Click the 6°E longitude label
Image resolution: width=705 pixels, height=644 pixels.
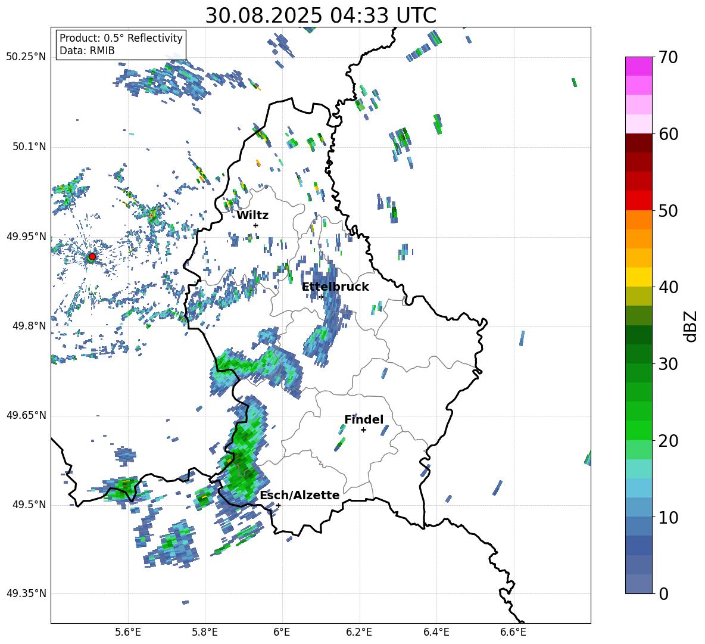pos(282,632)
